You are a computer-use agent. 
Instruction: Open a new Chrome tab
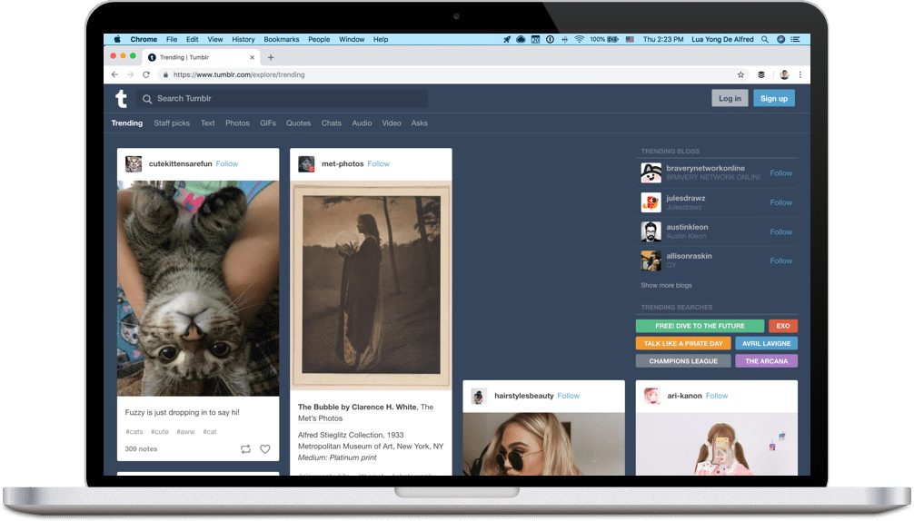[x=271, y=57]
